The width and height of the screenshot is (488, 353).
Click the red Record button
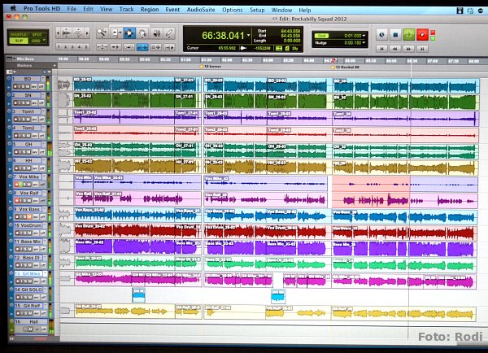[x=422, y=34]
